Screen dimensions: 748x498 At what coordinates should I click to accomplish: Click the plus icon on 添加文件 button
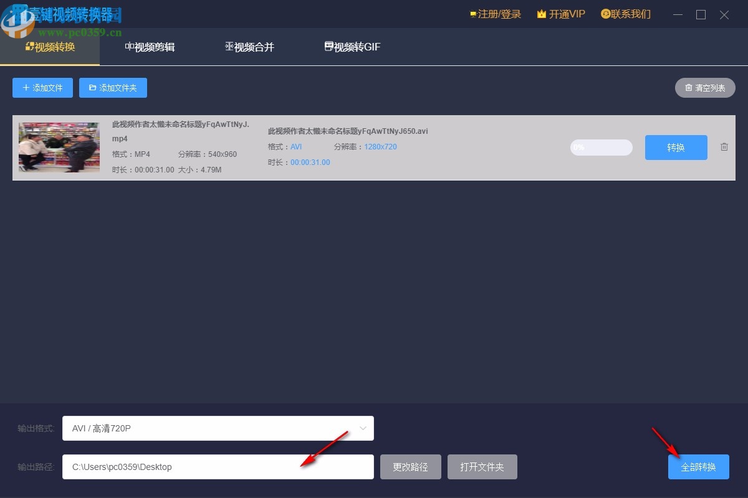tap(26, 88)
